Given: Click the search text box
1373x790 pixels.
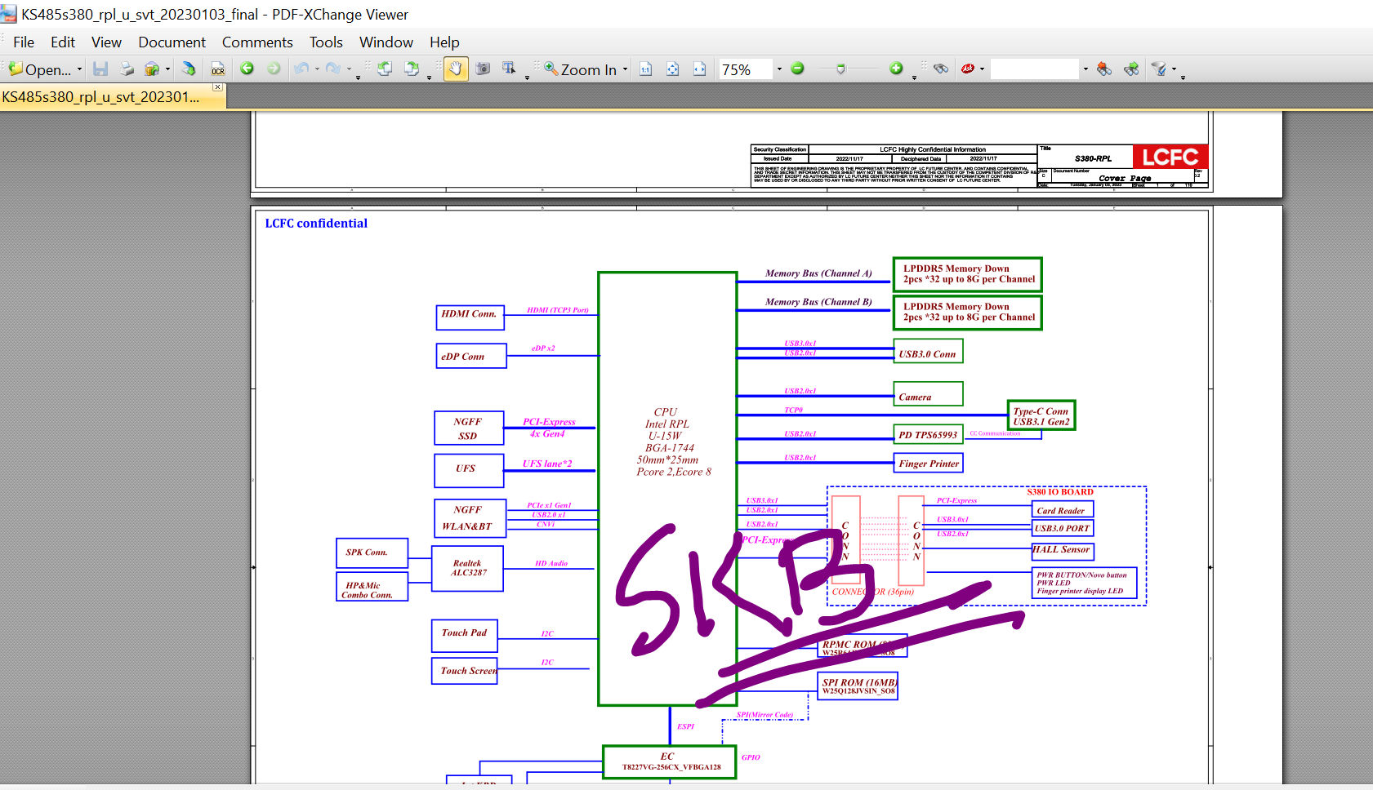Looking at the screenshot, I should point(1035,69).
